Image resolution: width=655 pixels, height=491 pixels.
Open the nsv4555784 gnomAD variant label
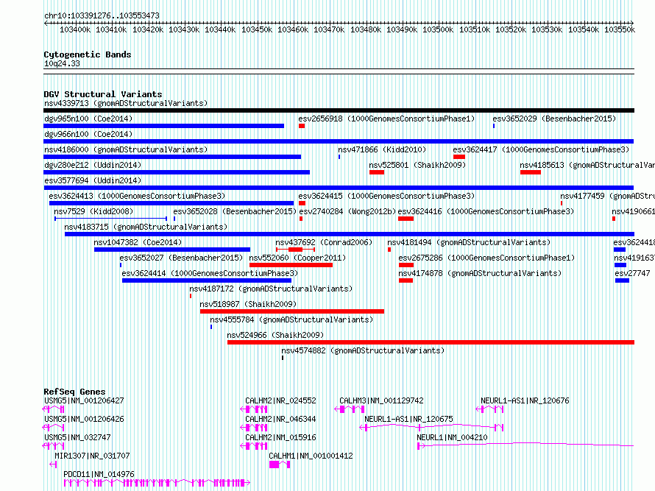pyautogui.click(x=291, y=319)
